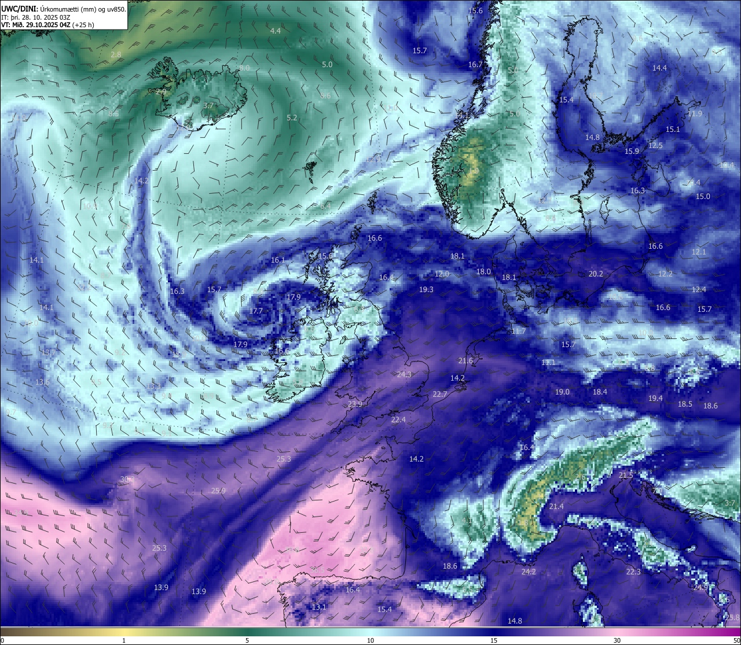Click the map value "21.6" near the Netherlands
The image size is (741, 645).
[x=465, y=360]
